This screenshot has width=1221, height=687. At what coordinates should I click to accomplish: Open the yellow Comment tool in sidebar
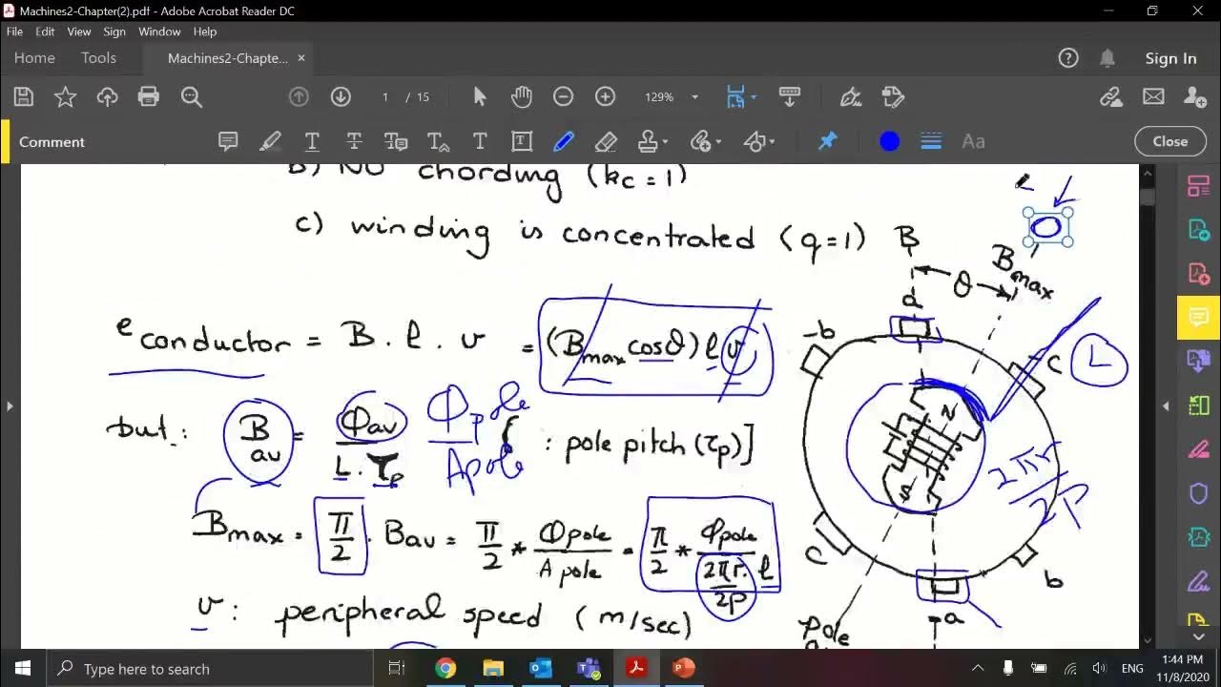[1199, 318]
